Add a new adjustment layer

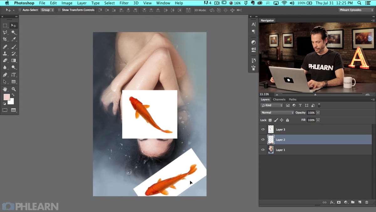point(346,202)
